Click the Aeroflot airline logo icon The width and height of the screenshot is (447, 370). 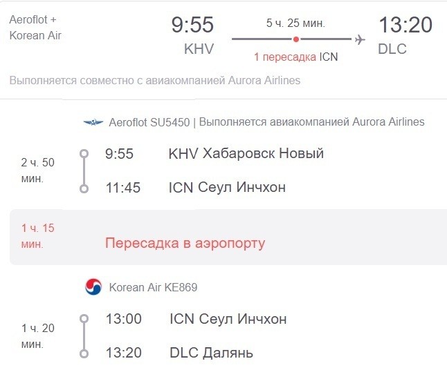click(93, 122)
